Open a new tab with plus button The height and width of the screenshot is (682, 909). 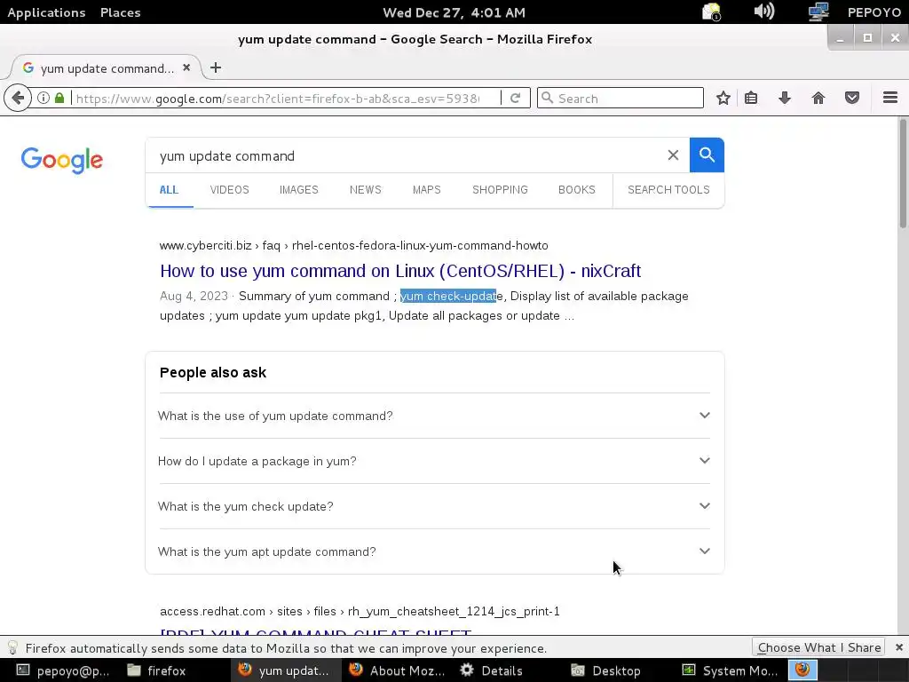(x=216, y=67)
